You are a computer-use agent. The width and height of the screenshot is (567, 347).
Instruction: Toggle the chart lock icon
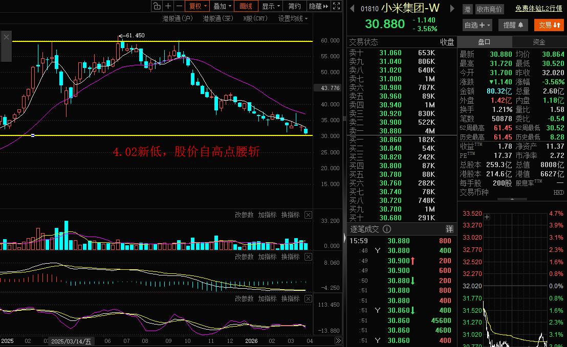[157, 6]
